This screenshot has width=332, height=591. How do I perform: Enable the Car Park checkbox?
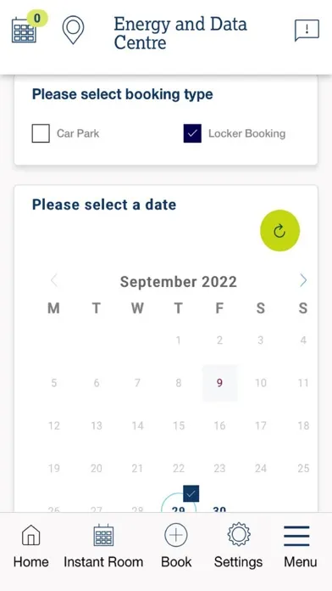pyautogui.click(x=41, y=133)
